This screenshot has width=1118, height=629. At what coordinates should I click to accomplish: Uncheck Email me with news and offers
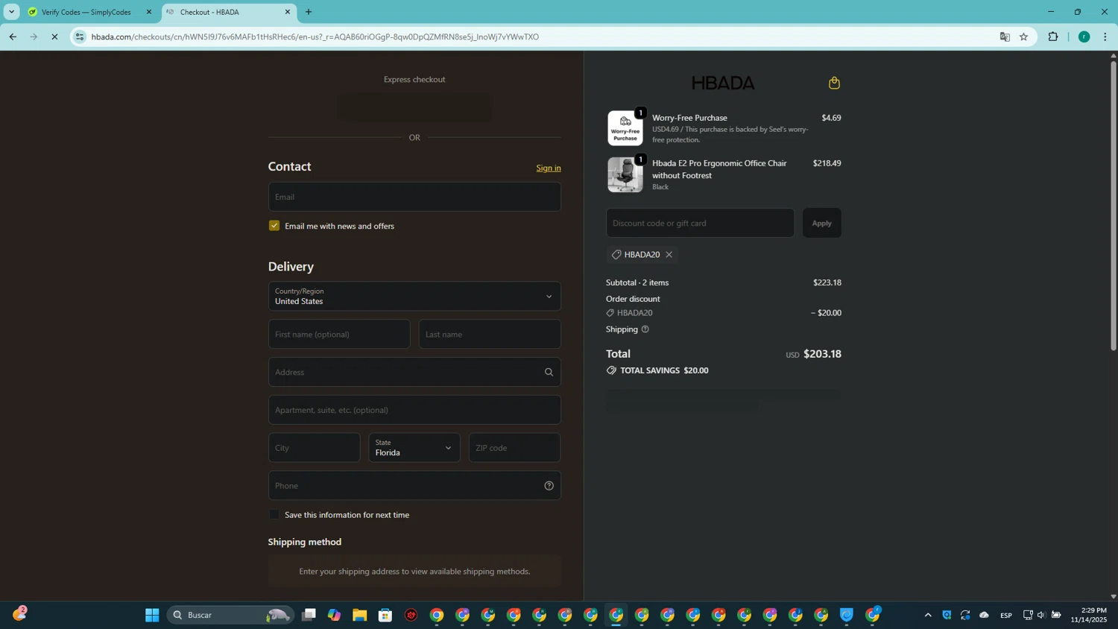[x=274, y=226]
